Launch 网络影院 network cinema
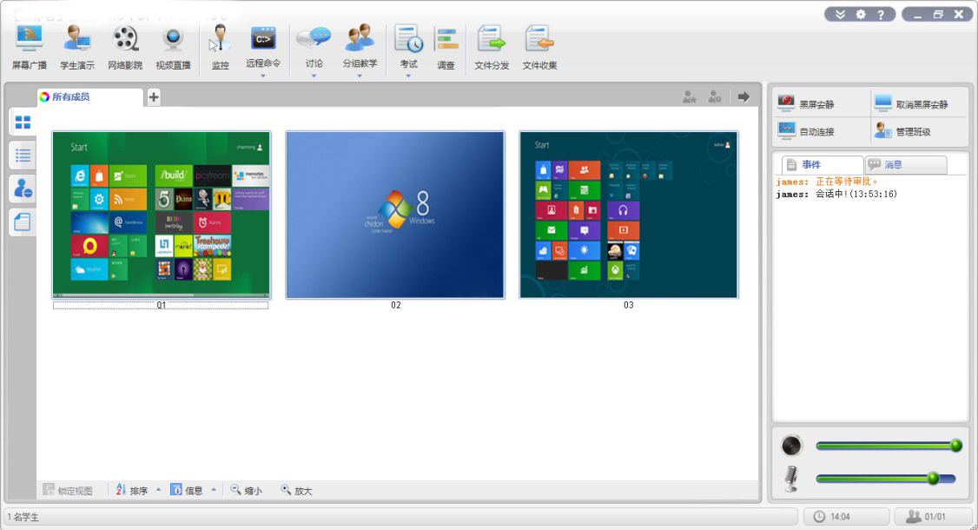 (x=125, y=48)
